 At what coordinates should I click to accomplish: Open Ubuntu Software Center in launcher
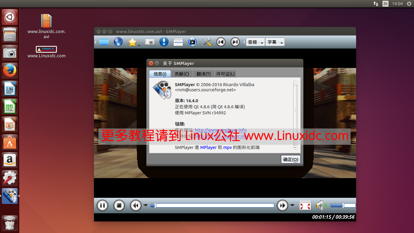pyautogui.click(x=10, y=142)
